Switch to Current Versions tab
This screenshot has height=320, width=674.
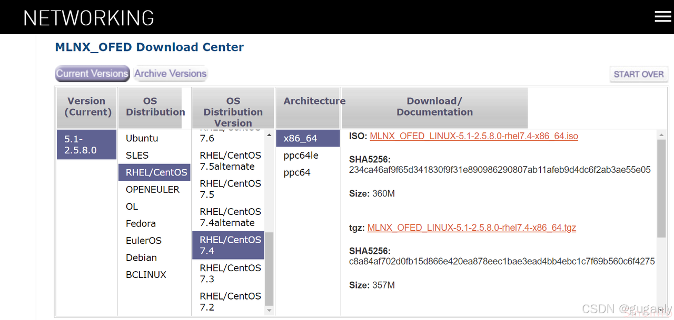coord(92,74)
